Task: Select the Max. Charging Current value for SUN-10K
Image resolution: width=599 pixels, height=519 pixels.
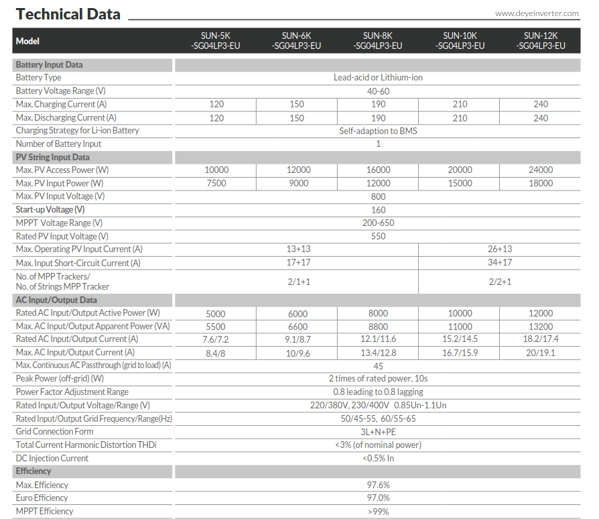Action: [x=460, y=105]
